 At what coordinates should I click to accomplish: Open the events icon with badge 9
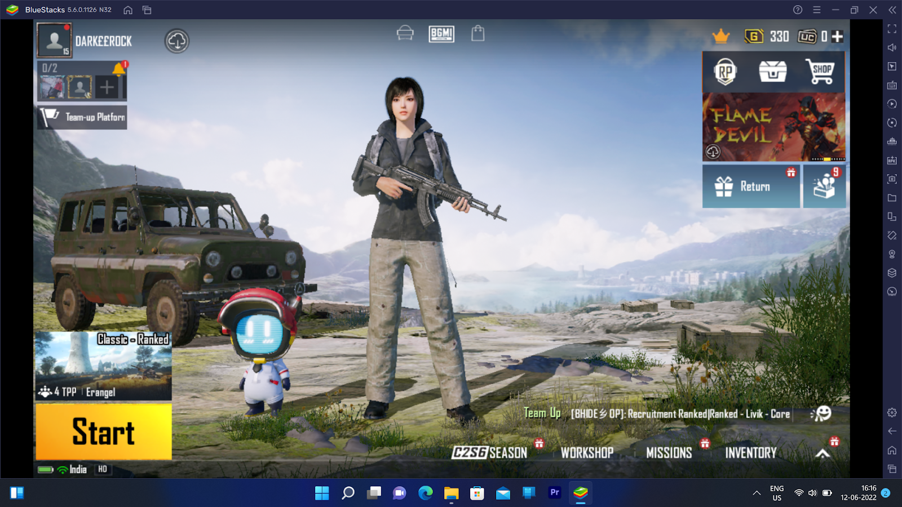824,186
